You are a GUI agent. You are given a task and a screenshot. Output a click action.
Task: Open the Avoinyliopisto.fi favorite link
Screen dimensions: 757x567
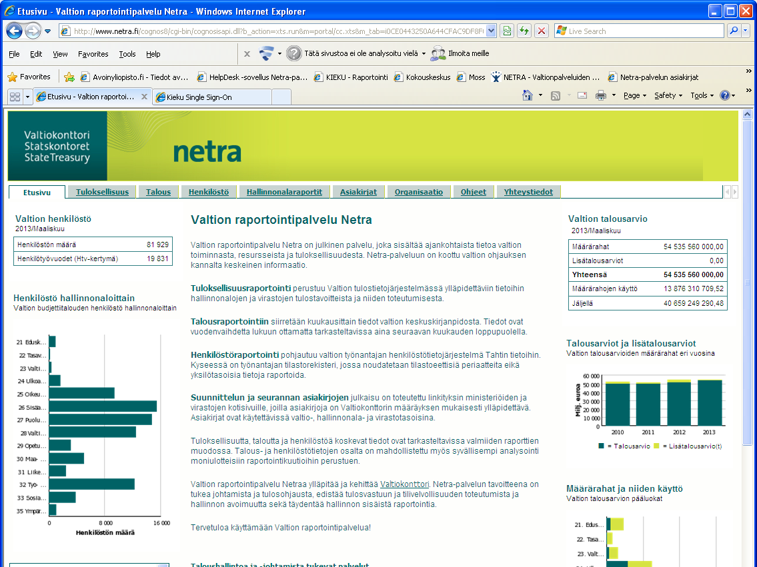[x=134, y=77]
